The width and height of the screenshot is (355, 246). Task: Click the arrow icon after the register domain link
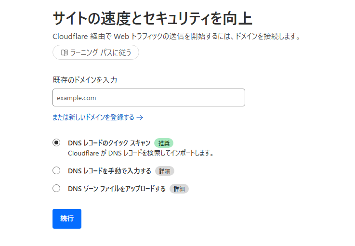point(140,117)
